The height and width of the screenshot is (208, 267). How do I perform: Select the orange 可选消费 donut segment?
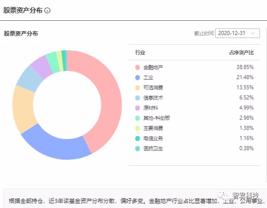(x=23, y=108)
